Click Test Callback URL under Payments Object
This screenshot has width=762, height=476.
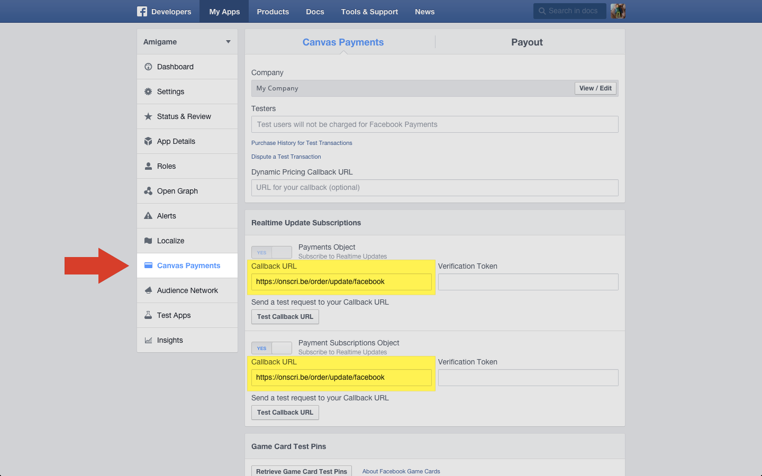(285, 317)
